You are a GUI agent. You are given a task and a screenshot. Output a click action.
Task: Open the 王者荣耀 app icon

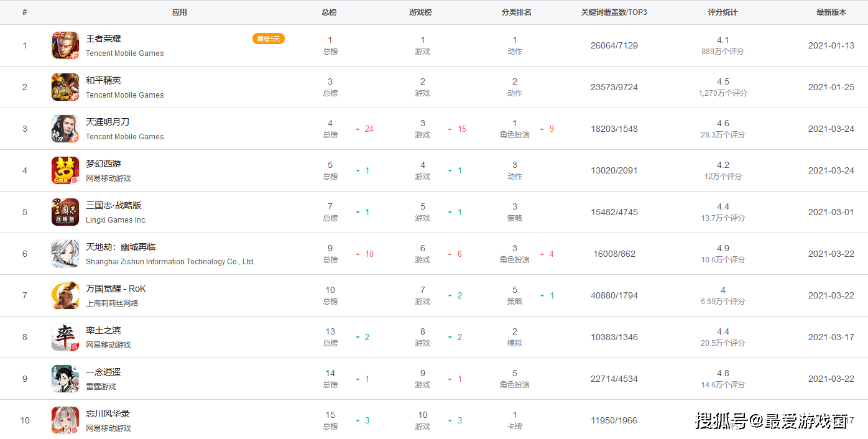click(65, 45)
